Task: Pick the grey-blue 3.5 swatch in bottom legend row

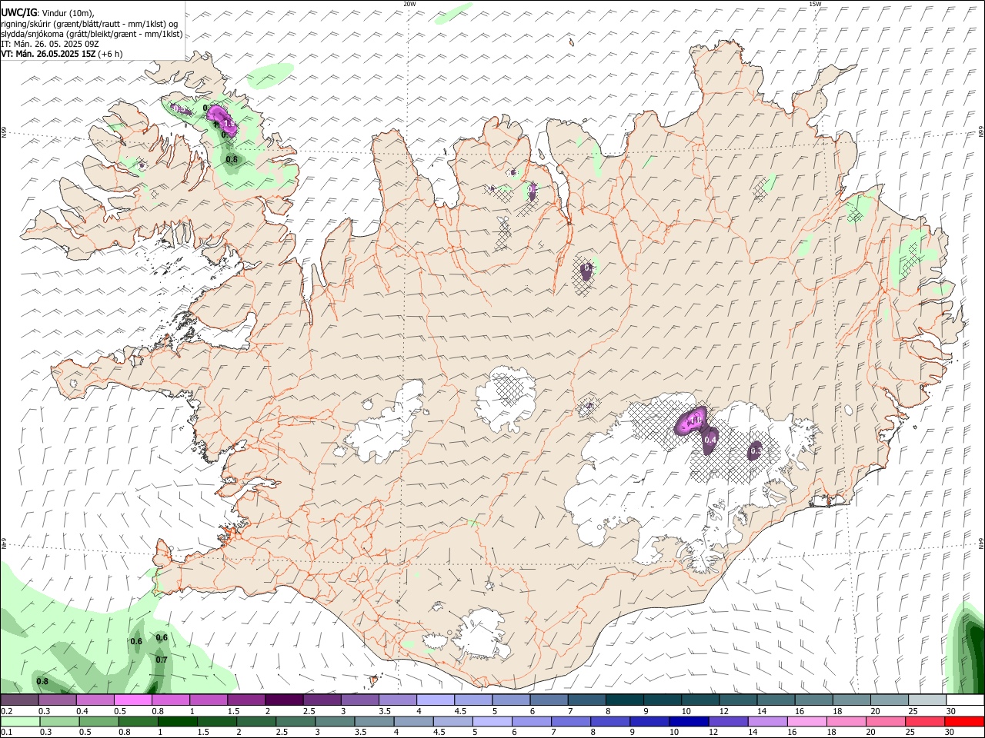Action: 373,722
